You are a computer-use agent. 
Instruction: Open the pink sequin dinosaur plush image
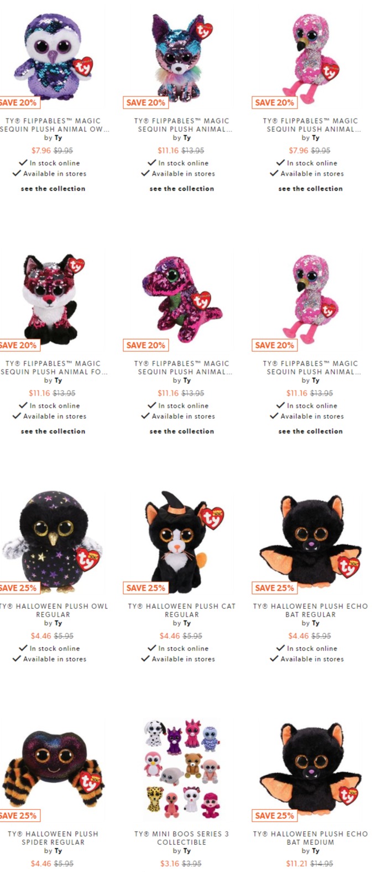coord(181,301)
